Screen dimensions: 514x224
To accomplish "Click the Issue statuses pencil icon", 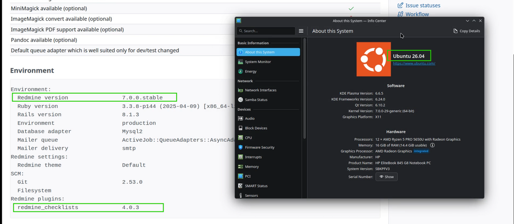I will point(400,6).
